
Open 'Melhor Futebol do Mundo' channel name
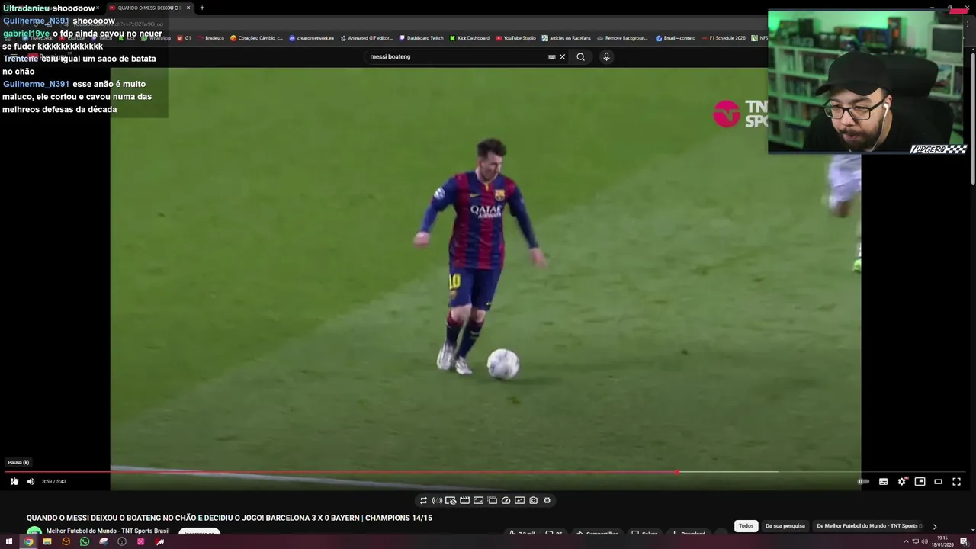108,531
